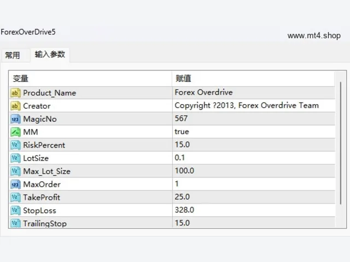Click the MagicNo value 567
Image resolution: width=350 pixels, height=262 pixels.
tap(181, 118)
